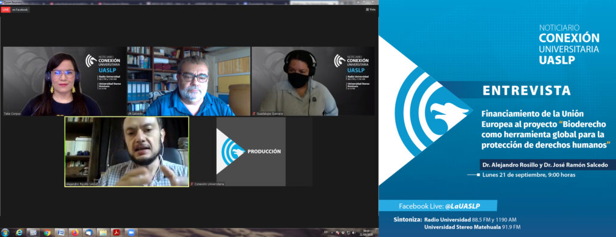Click muted mic icon beside Guadalupe Guevara
The height and width of the screenshot is (237, 616).
tap(254, 114)
